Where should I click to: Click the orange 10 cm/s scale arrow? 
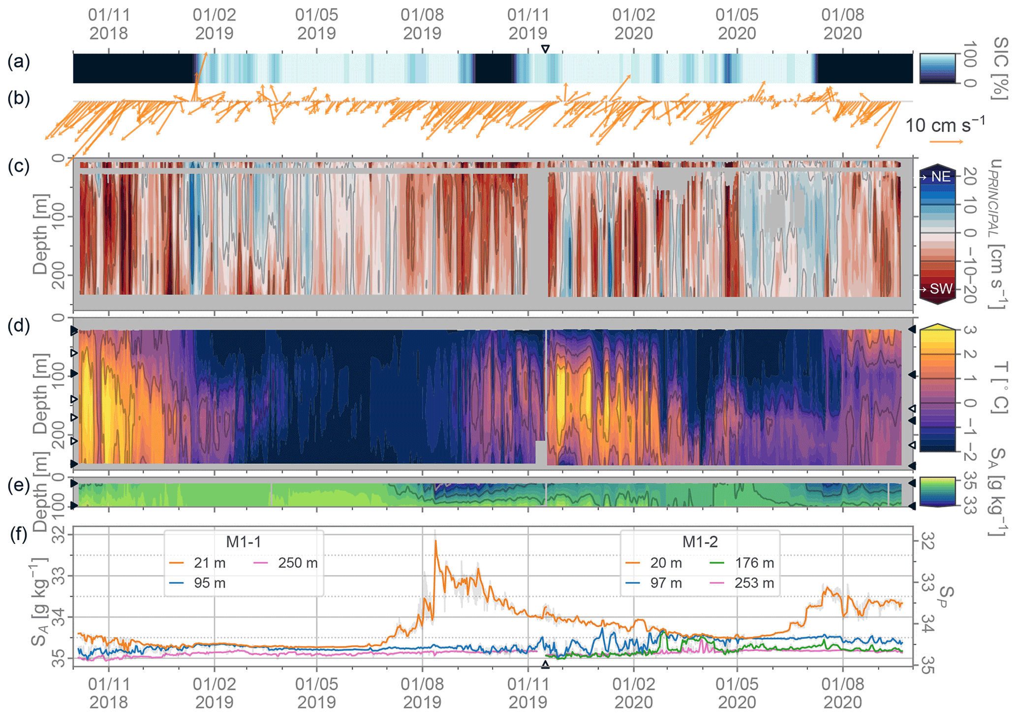pos(946,142)
